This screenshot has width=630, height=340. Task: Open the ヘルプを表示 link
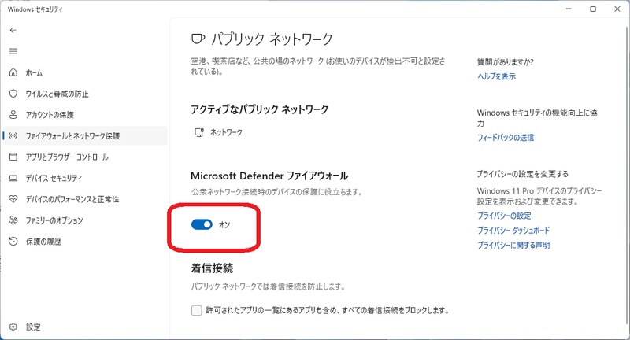[496, 76]
